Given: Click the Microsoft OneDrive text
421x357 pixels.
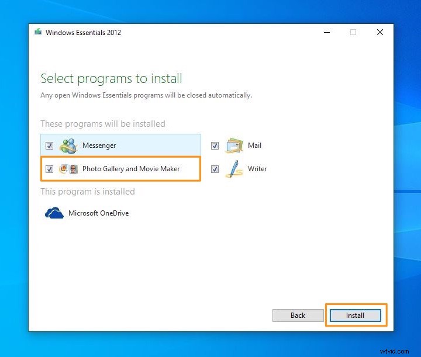Looking at the screenshot, I should click(x=98, y=213).
